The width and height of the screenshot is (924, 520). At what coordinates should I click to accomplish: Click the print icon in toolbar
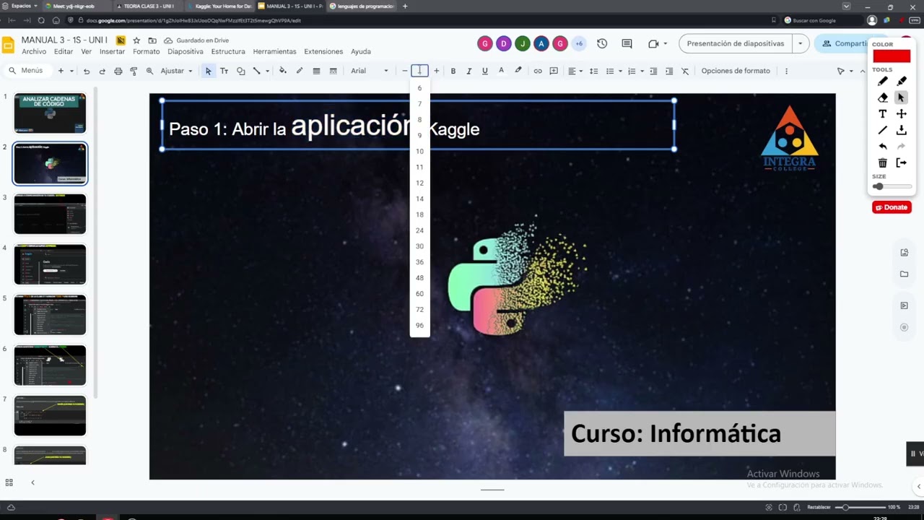coord(118,71)
